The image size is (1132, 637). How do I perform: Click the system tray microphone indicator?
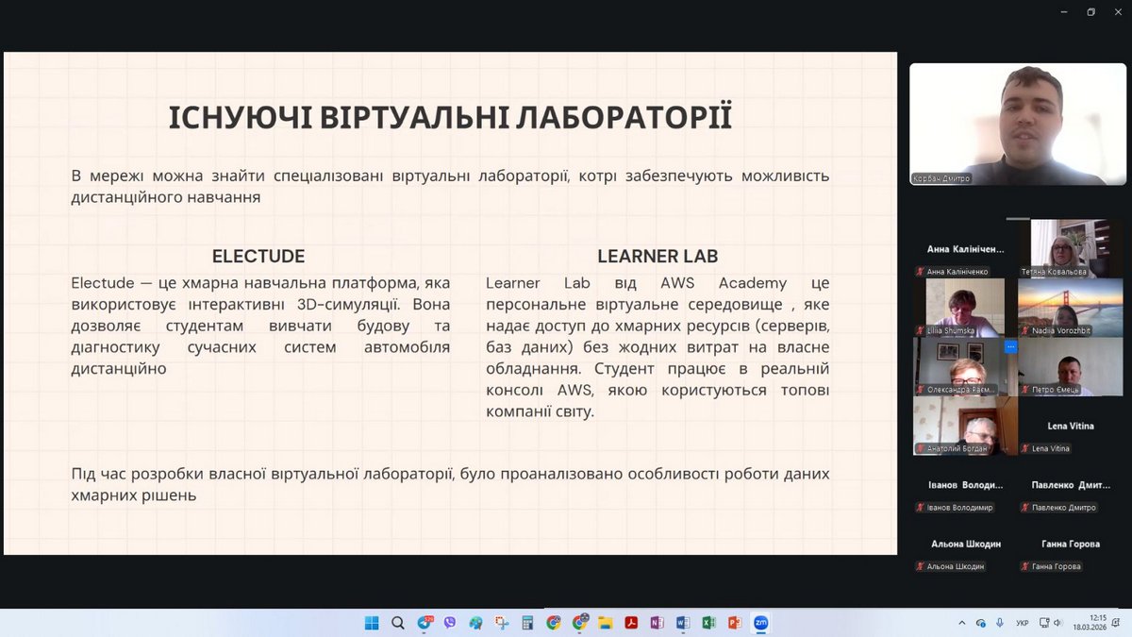[x=998, y=623]
